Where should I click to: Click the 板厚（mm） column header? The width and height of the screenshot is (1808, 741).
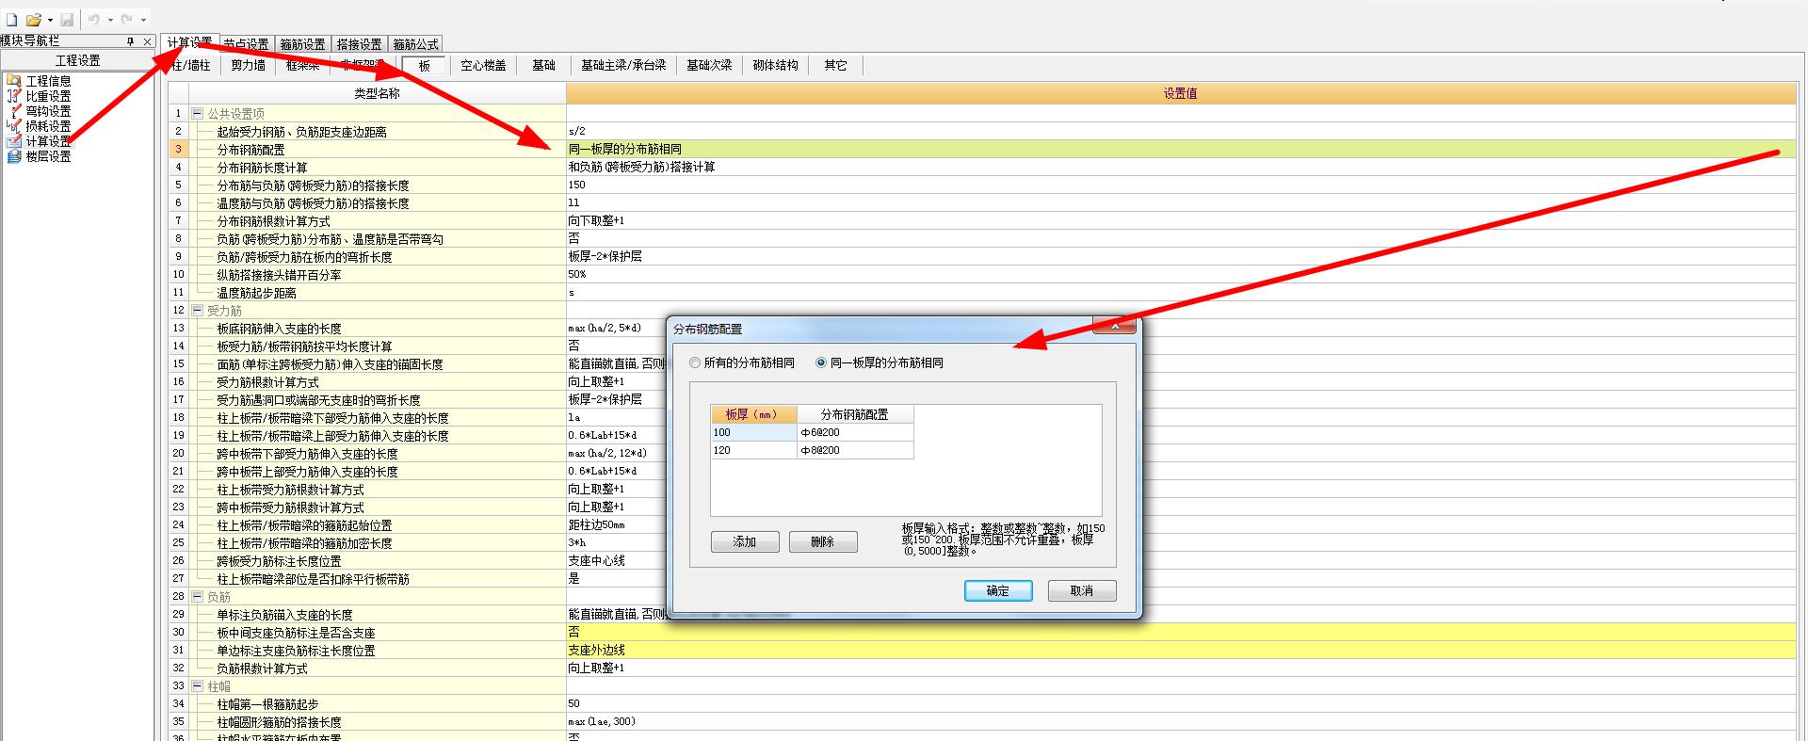click(753, 415)
